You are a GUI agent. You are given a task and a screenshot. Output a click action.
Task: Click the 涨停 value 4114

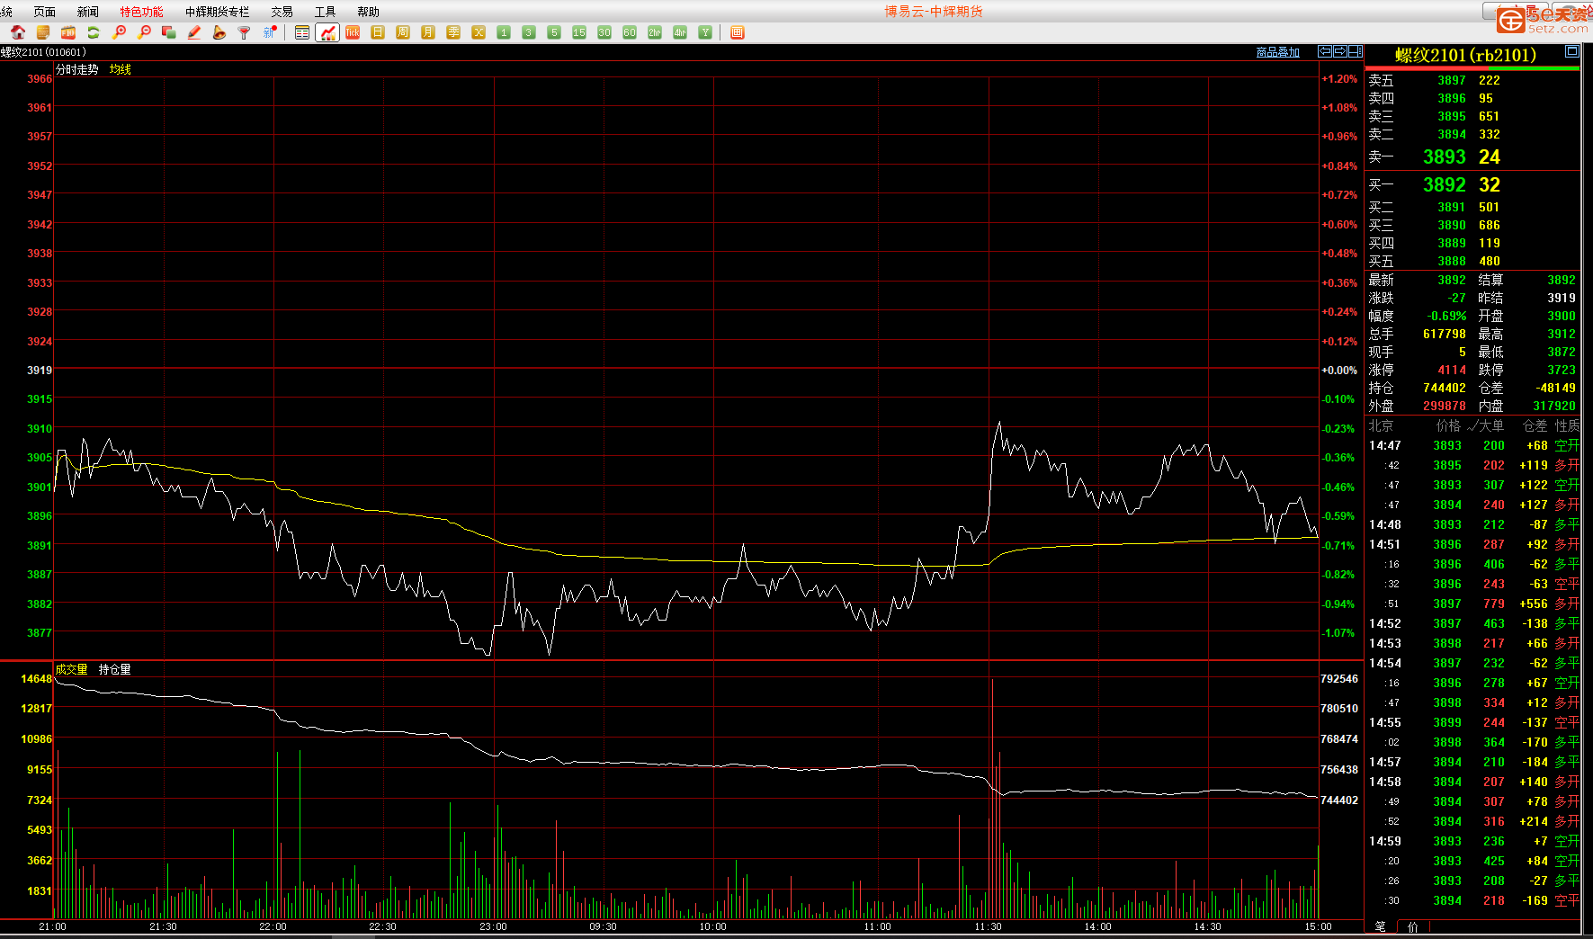[1452, 370]
